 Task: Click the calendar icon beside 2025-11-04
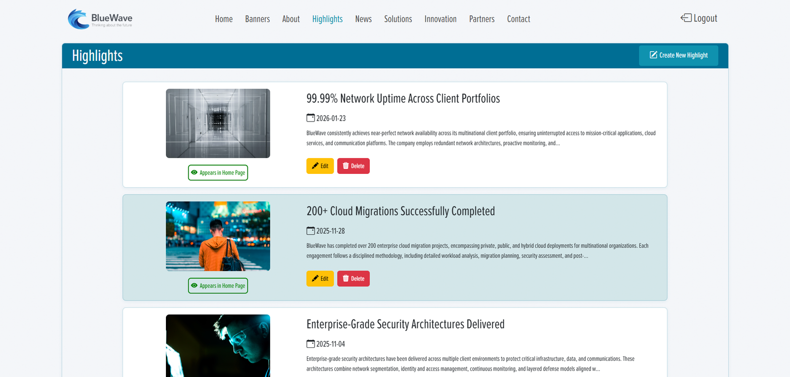(311, 343)
